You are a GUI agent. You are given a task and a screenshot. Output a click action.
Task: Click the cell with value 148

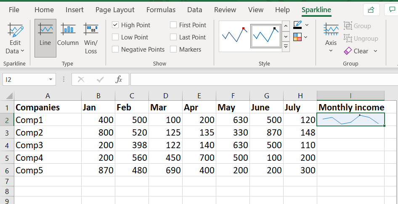[x=300, y=132]
